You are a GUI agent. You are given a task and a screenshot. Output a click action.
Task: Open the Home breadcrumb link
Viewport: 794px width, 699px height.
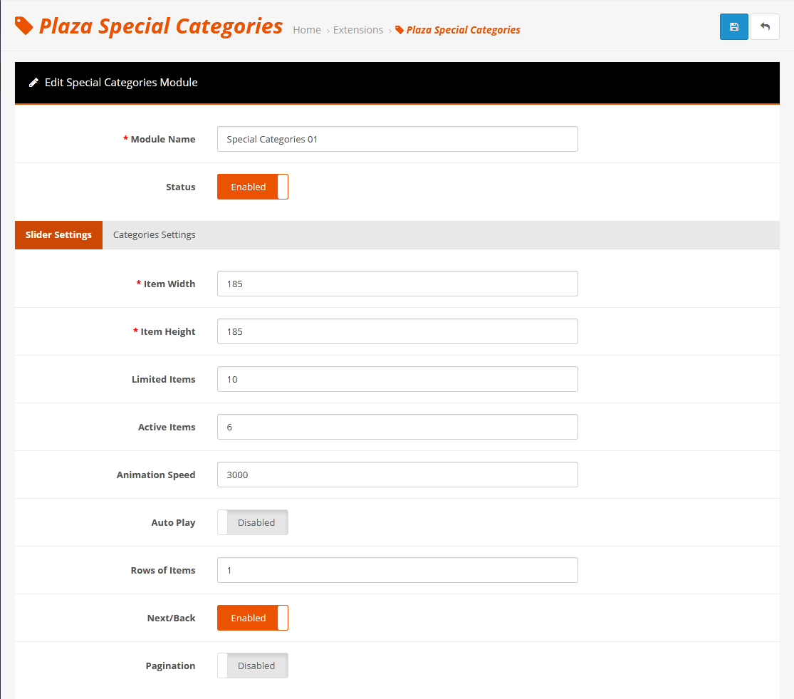pos(307,30)
